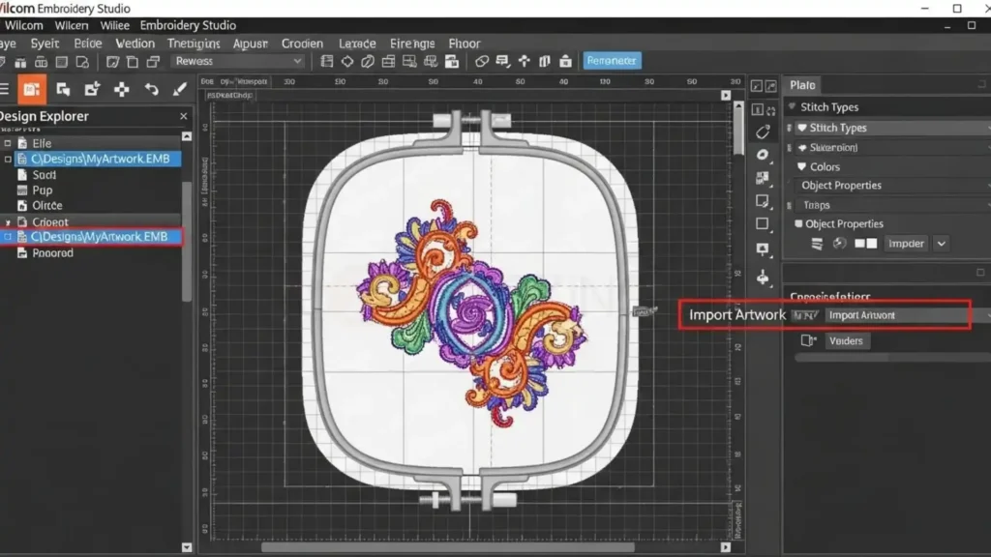
Task: Select the ring shape tool in vertical toolbar
Action: [763, 155]
